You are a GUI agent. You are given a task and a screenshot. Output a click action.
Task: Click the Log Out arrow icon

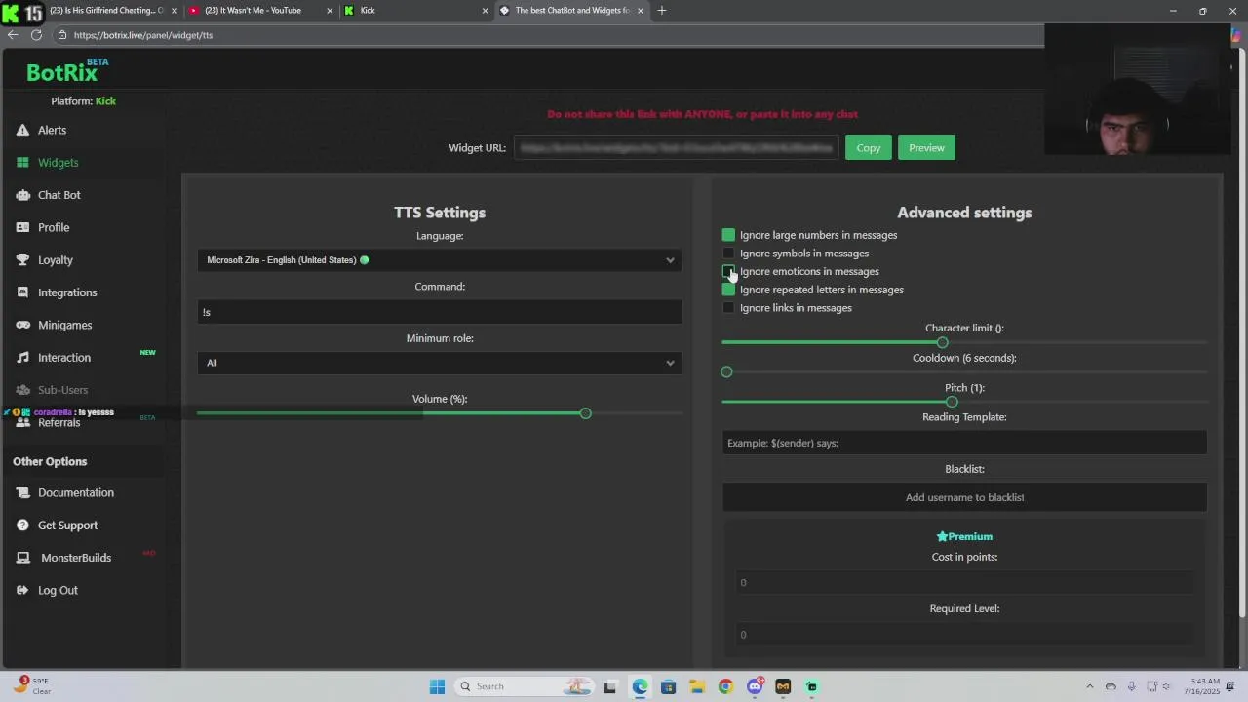point(22,590)
